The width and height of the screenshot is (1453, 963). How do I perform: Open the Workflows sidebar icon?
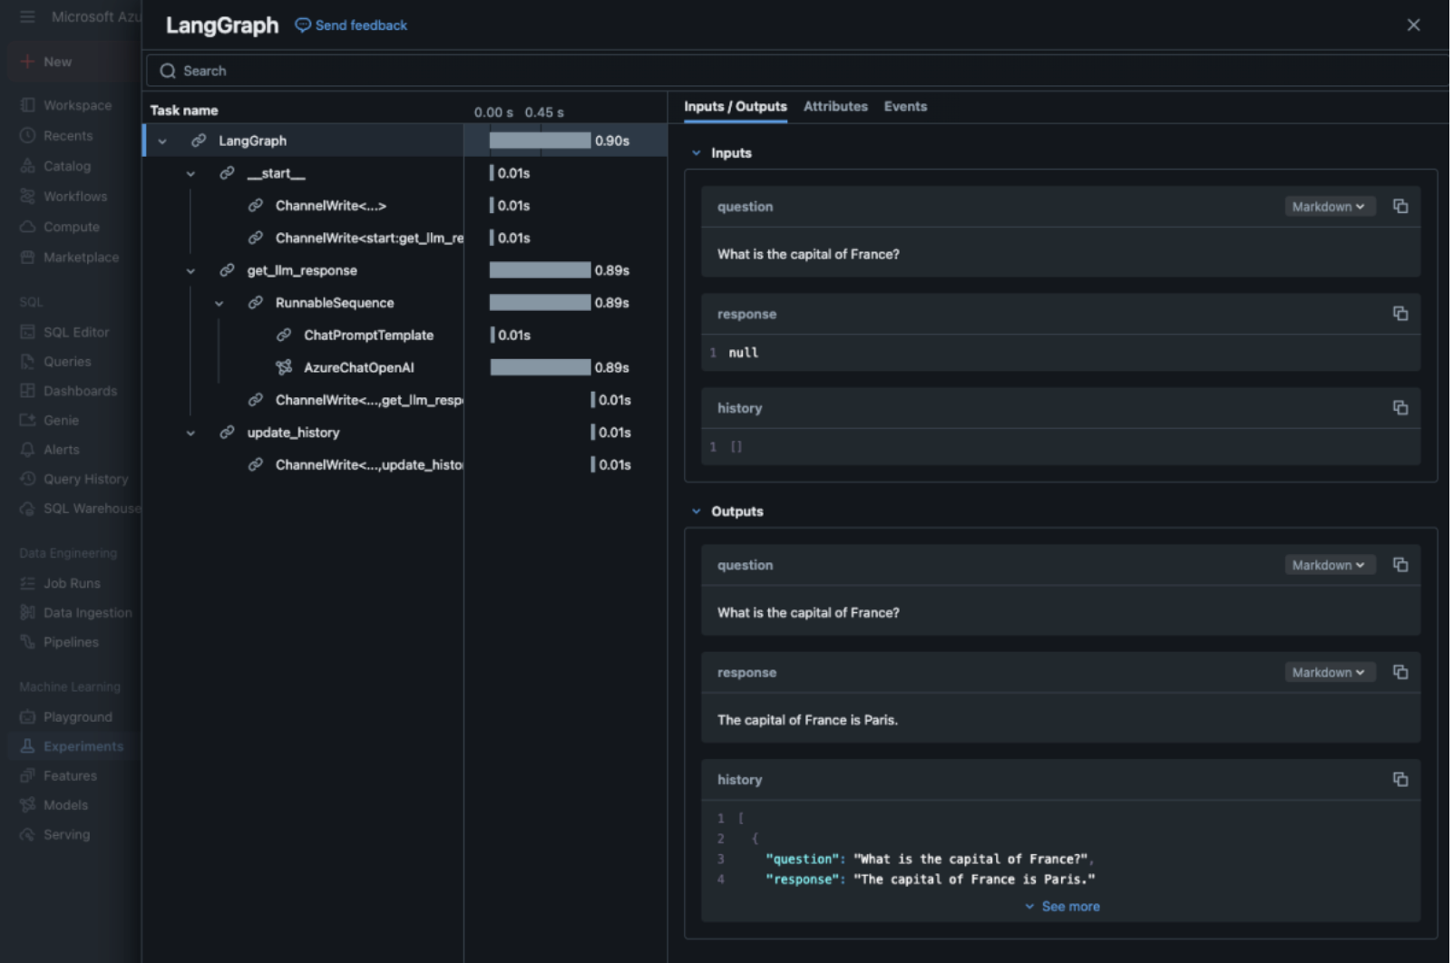[x=28, y=196]
